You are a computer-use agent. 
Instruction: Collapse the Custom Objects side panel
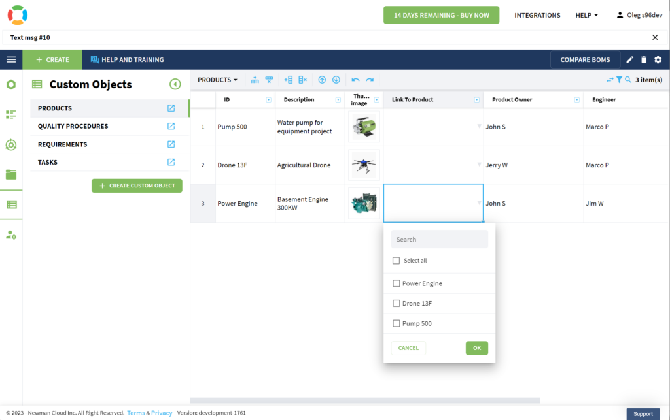point(175,84)
